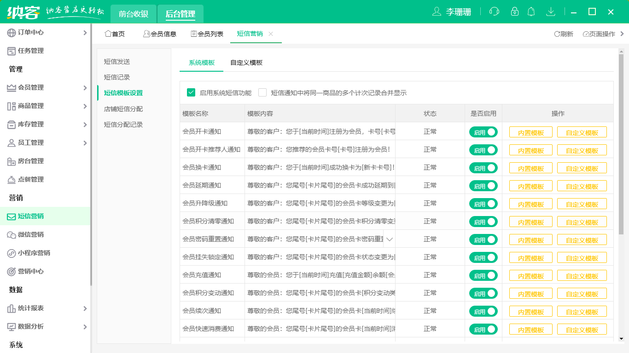Check the 多个计次记录合并显示 checkbox
Viewport: 629px width, 353px height.
click(x=262, y=92)
